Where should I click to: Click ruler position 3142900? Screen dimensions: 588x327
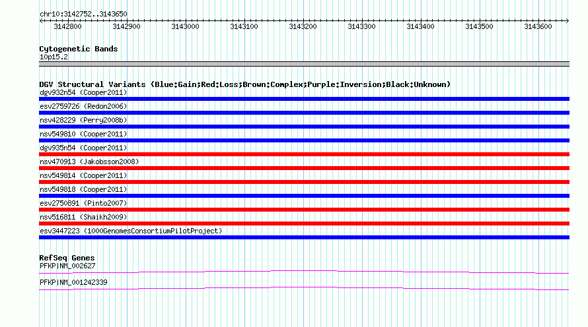point(126,26)
